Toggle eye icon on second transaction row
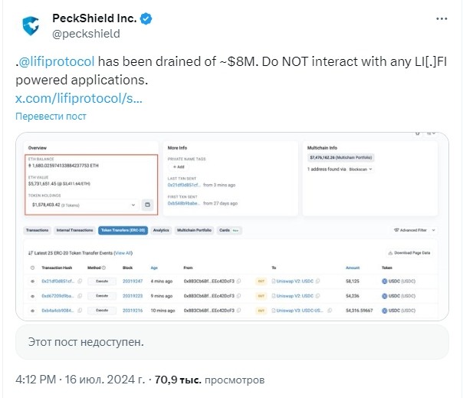 32,296
